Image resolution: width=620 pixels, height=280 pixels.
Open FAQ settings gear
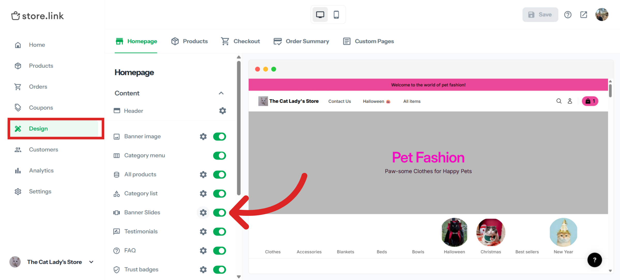point(203,250)
